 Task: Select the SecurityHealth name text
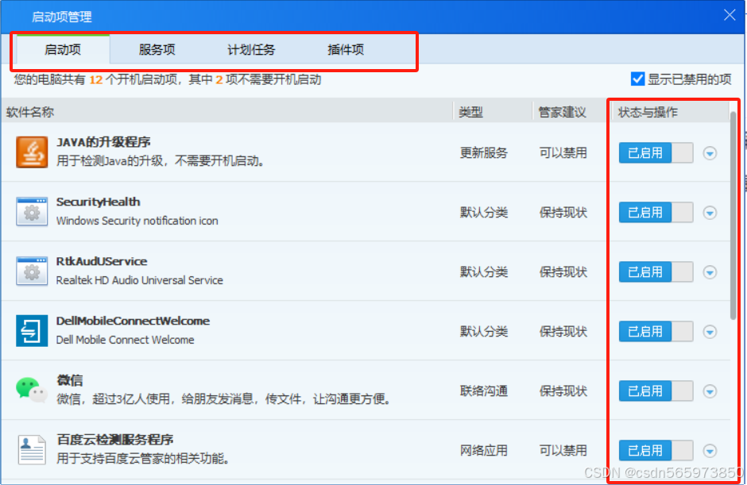pyautogui.click(x=98, y=202)
